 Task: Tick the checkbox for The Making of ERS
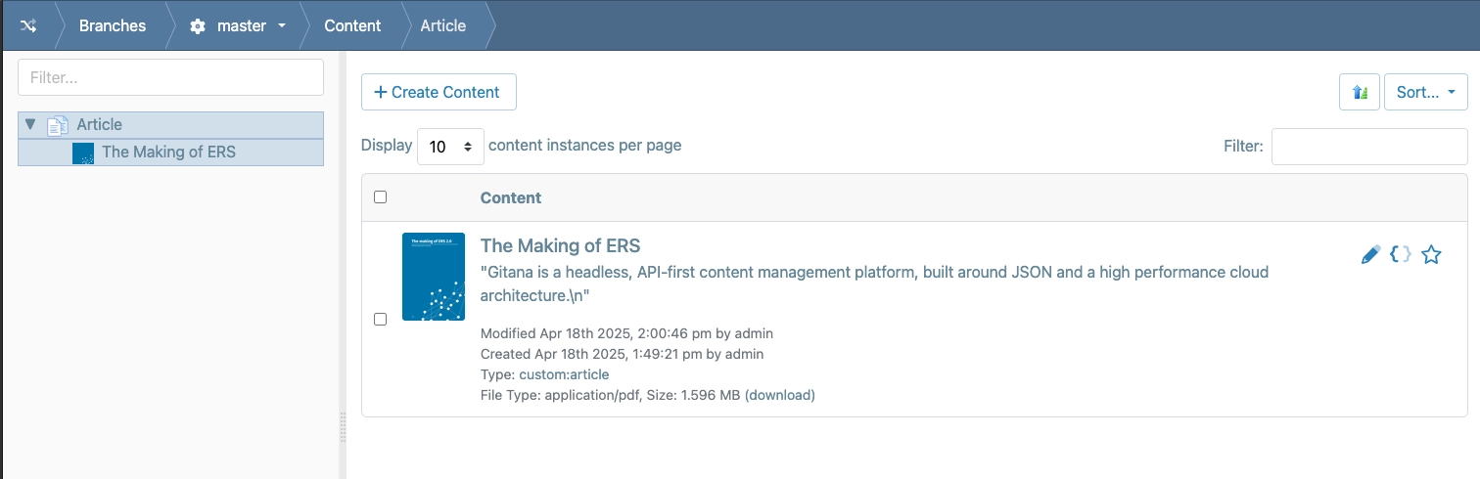click(381, 319)
